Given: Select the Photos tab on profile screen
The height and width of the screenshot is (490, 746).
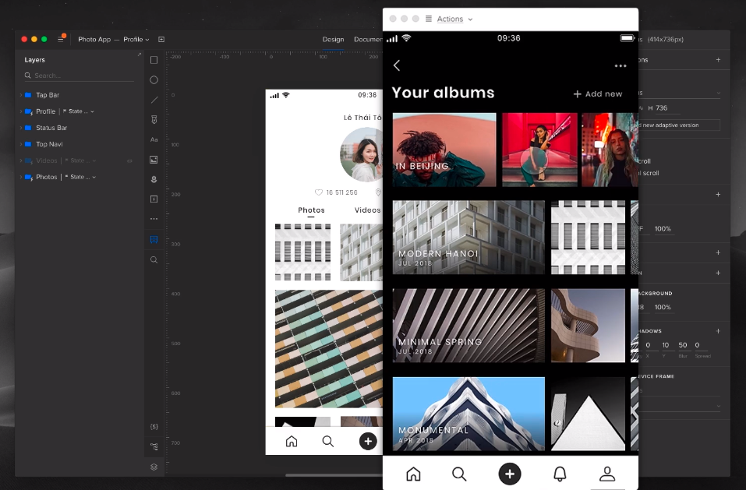Looking at the screenshot, I should (x=311, y=210).
